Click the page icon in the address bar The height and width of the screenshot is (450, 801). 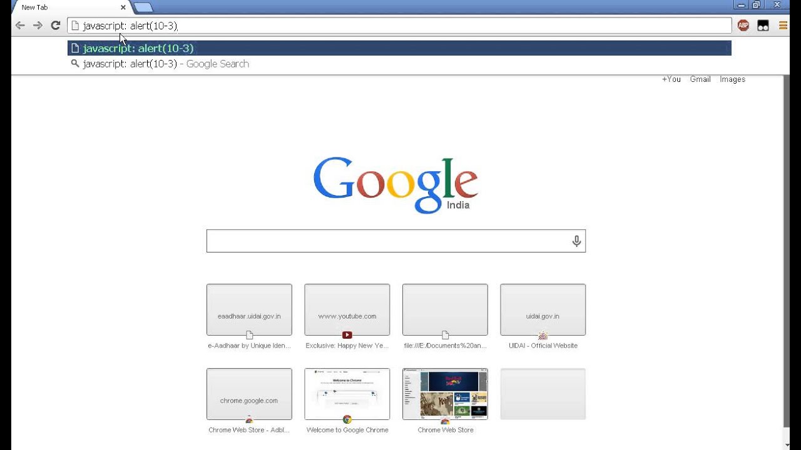click(x=75, y=26)
